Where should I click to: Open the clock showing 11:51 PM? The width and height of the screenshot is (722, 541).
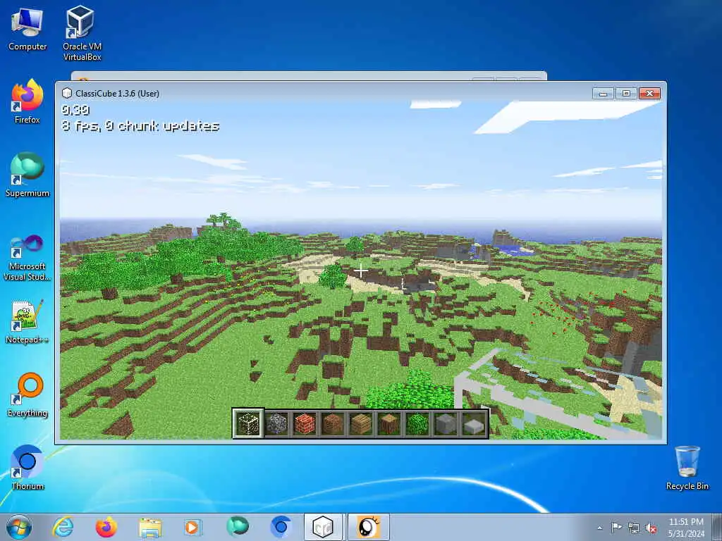686,527
